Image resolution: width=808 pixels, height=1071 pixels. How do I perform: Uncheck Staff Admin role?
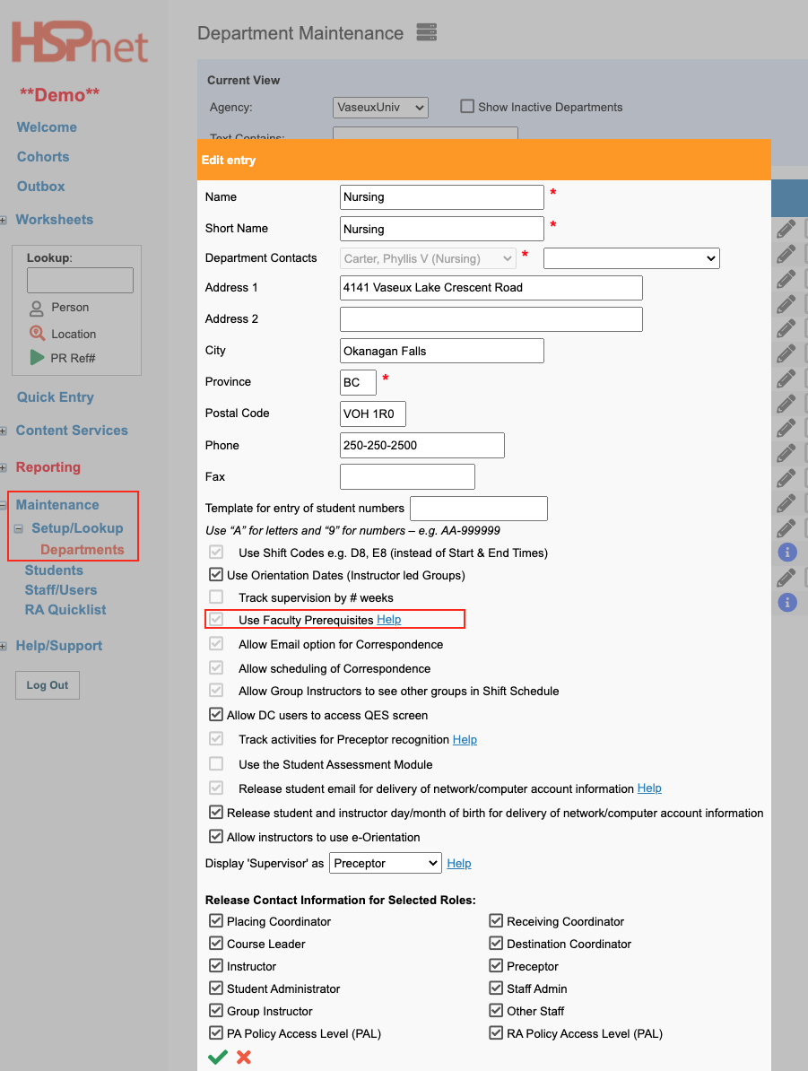(496, 988)
